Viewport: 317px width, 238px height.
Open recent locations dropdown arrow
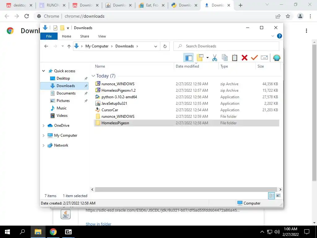(63, 46)
